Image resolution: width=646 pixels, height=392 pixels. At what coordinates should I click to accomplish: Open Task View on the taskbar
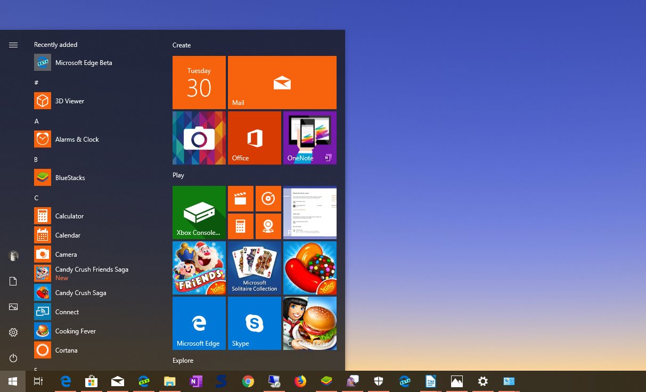(38, 381)
